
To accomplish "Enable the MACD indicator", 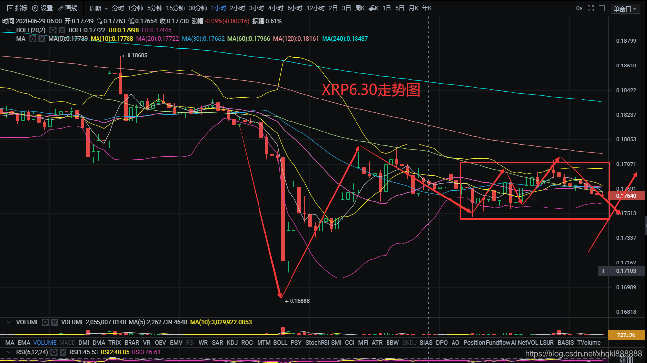I will pyautogui.click(x=67, y=342).
